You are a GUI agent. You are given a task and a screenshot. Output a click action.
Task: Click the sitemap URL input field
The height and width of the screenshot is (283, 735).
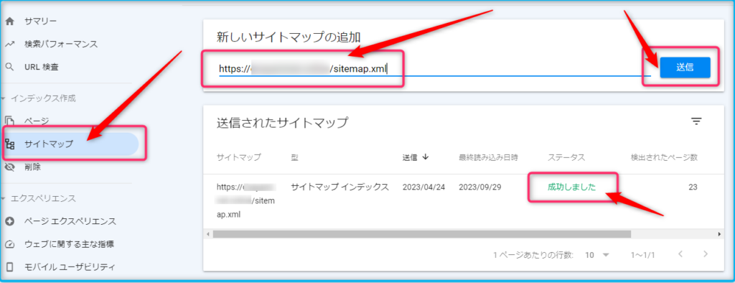[434, 68]
